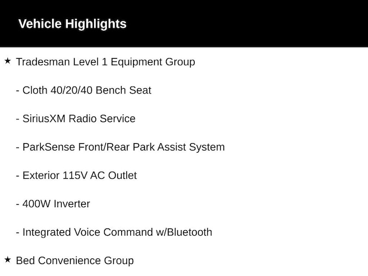This screenshot has height=276, width=368.
Task: Open the Bed Convenience Group item
Action: click(75, 261)
